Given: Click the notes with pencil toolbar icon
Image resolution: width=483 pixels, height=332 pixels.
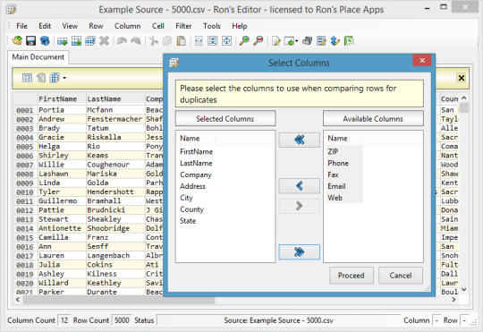Looking at the screenshot, I should (321, 40).
